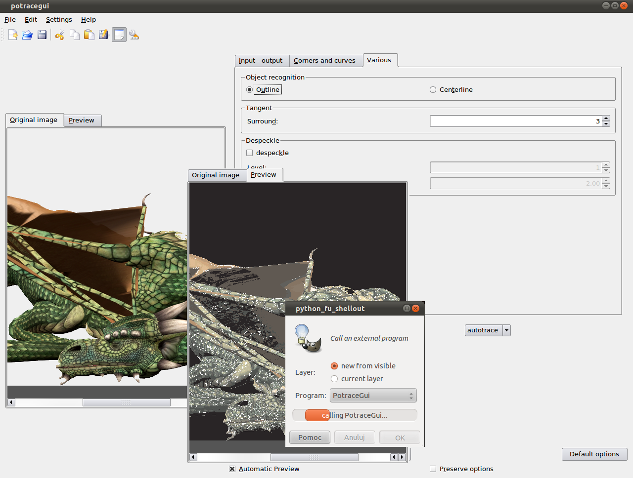Image resolution: width=633 pixels, height=478 pixels.
Task: Select the Original image tab in back panel
Action: pos(35,119)
